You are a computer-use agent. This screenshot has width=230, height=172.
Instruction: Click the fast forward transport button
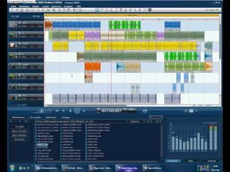point(84,111)
